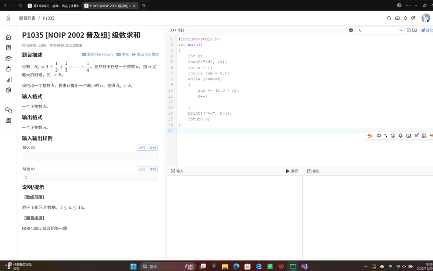Open the newspaper icon in sidebar
This screenshot has height=271, width=433.
point(9,121)
